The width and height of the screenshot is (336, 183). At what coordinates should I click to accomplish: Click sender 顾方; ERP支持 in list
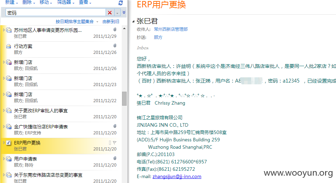point(27,133)
